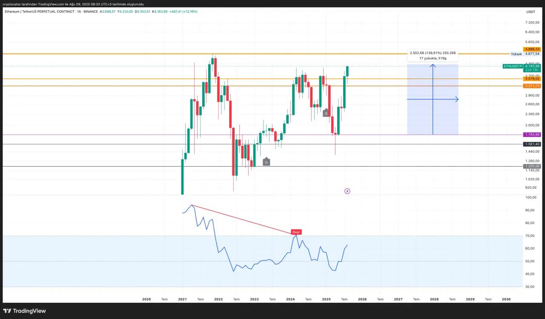This screenshot has height=319, width=545.
Task: Select the orange 3.579,02 price level label
Action: [x=532, y=79]
